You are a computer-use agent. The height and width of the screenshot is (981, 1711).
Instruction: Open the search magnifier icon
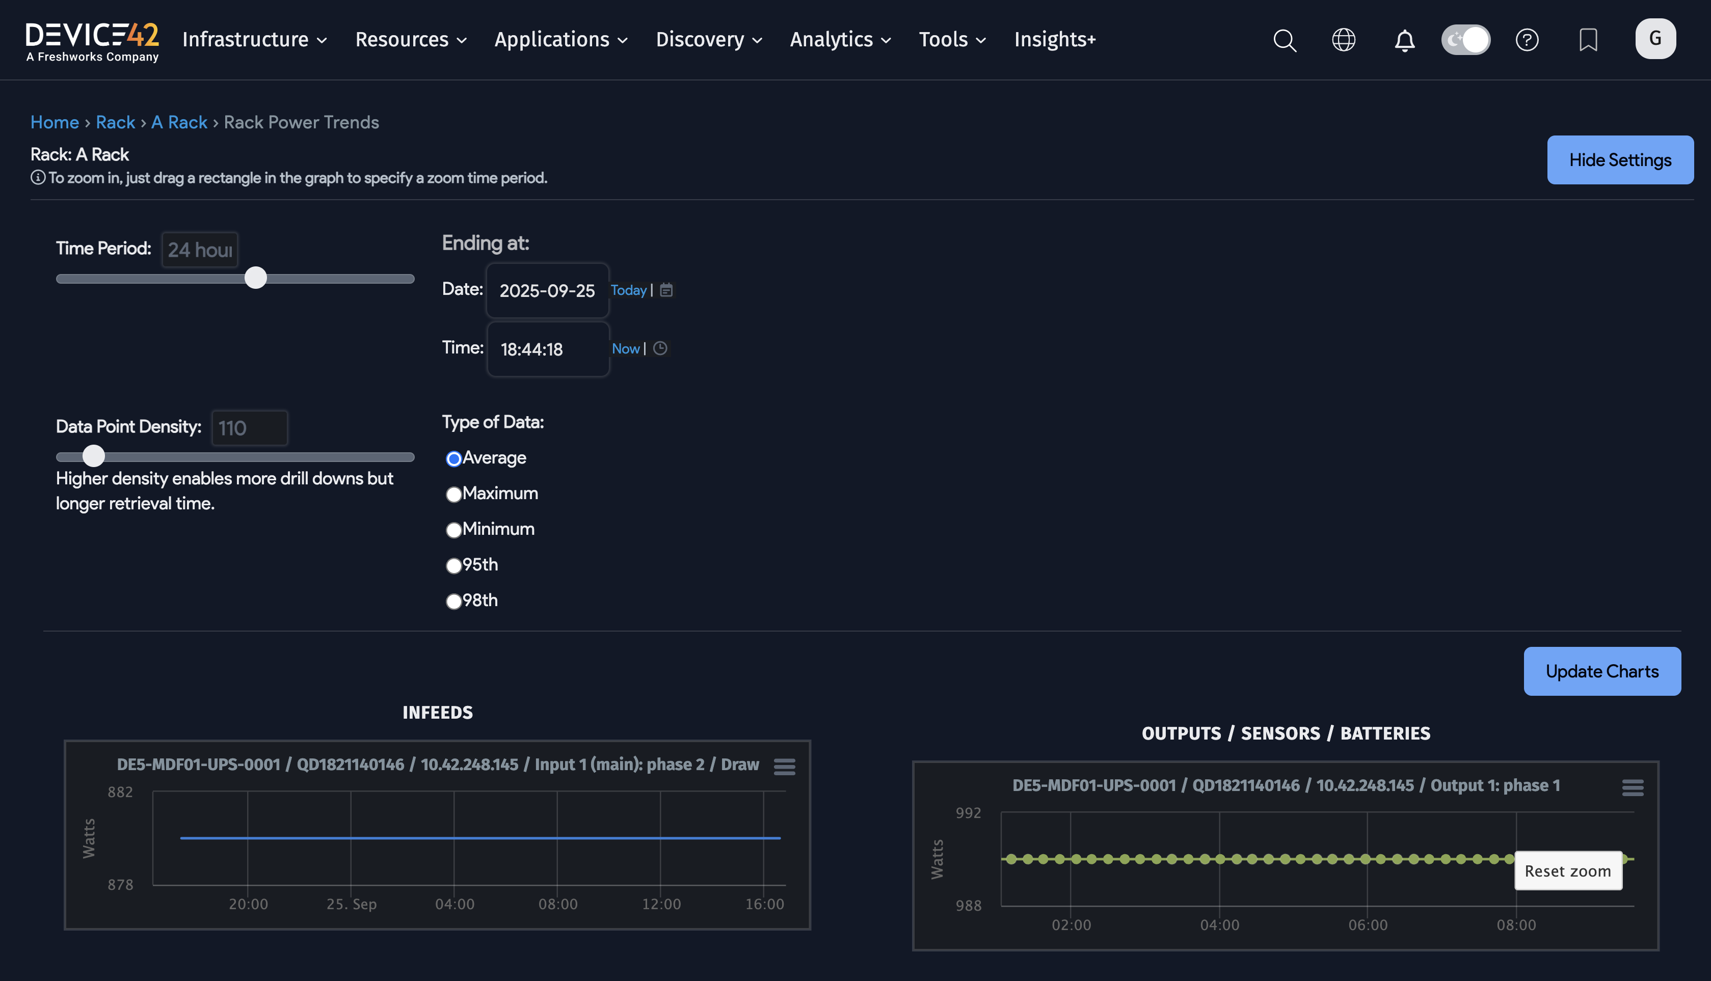1285,40
